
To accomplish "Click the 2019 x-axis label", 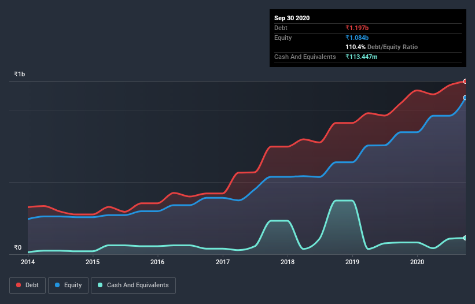I will click(x=352, y=262).
